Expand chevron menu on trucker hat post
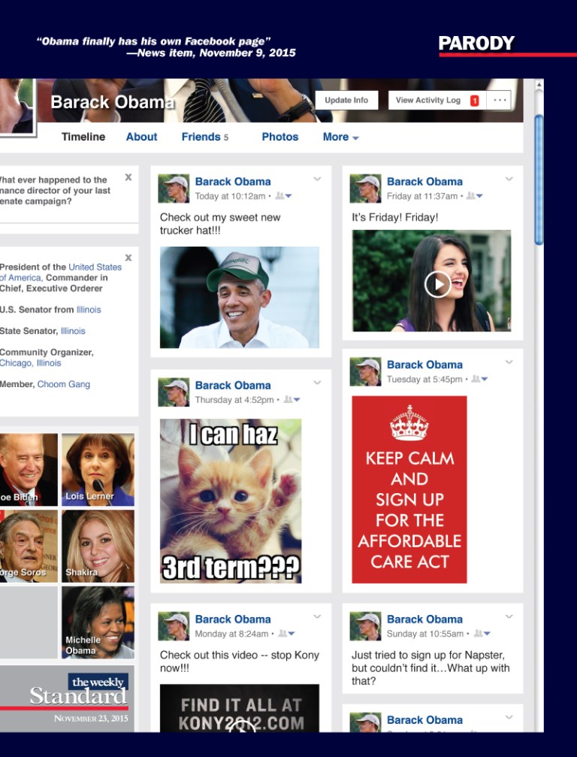 [317, 179]
